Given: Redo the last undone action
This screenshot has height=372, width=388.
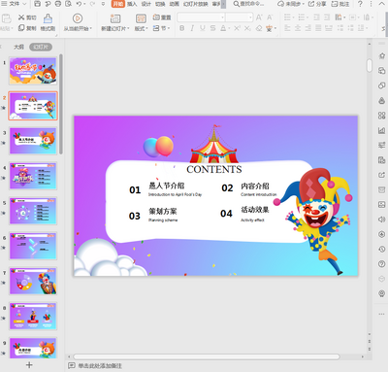Looking at the screenshot, I should click(x=92, y=4).
